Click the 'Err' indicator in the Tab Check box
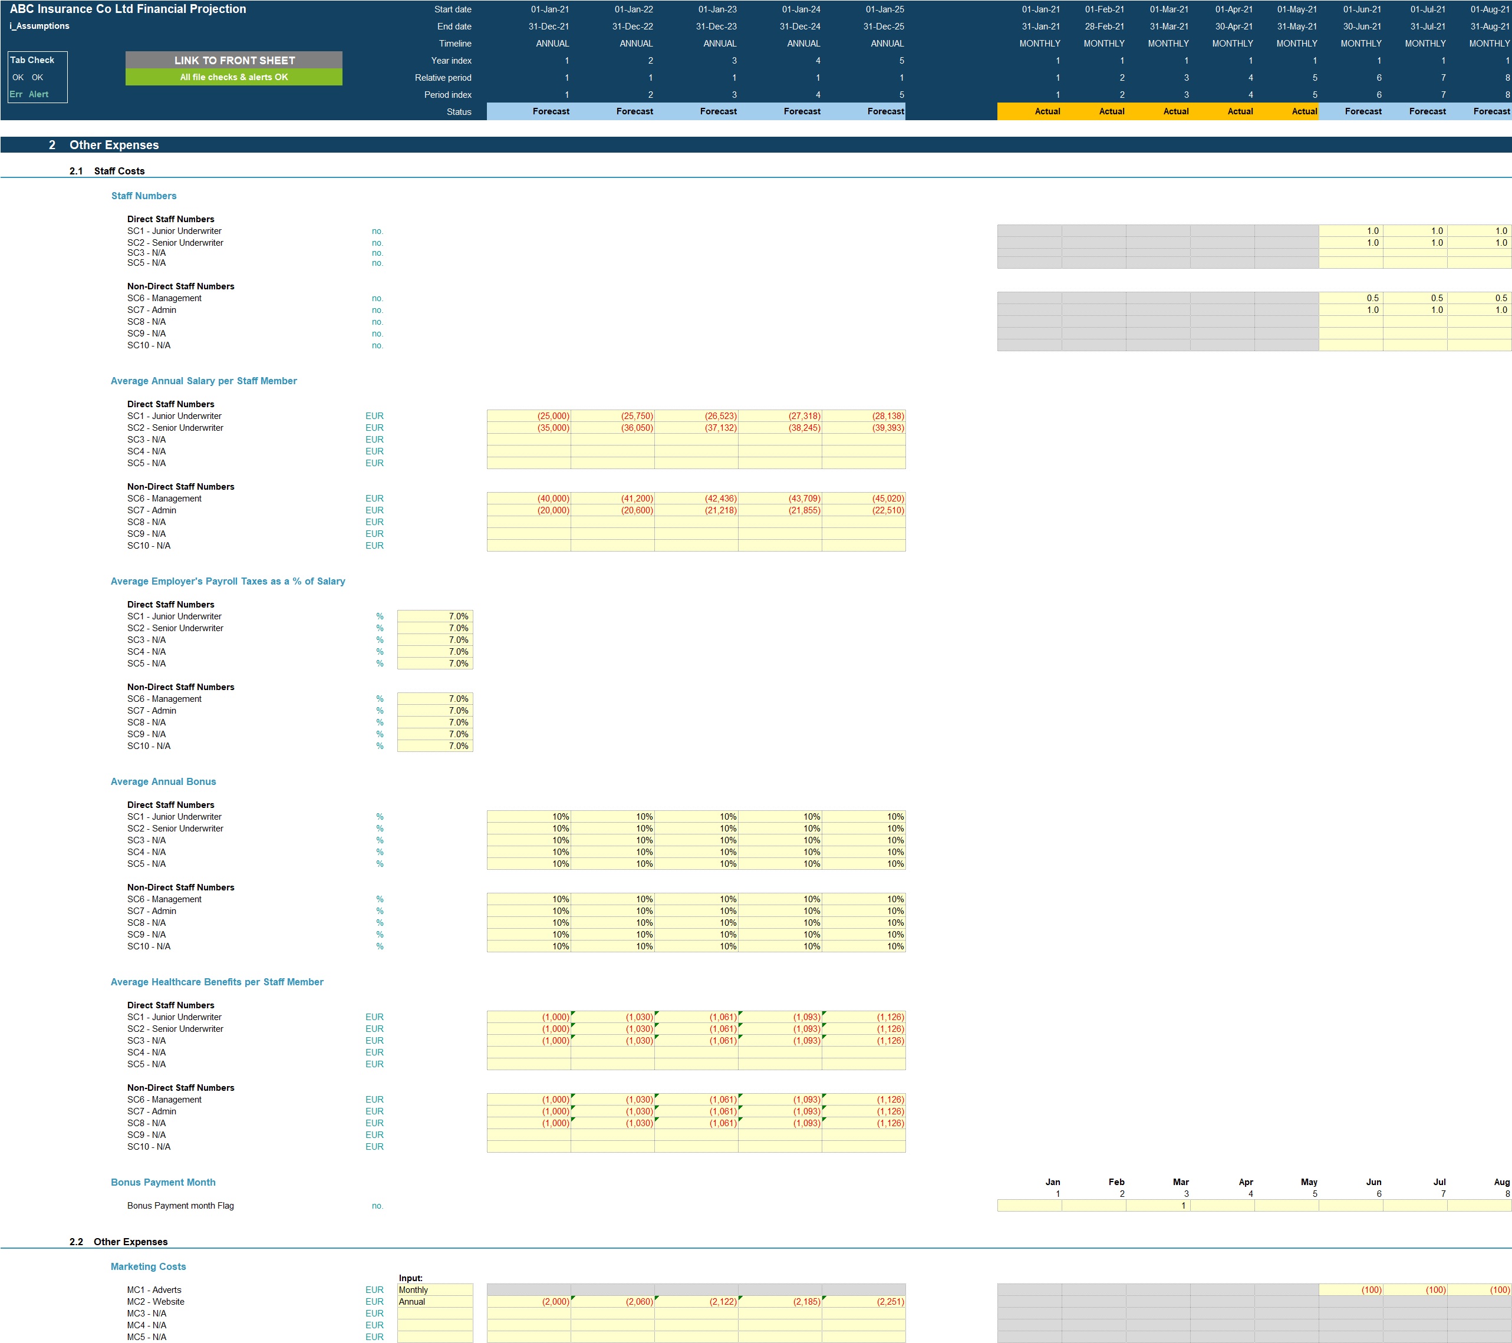The image size is (1512, 1343). point(15,95)
